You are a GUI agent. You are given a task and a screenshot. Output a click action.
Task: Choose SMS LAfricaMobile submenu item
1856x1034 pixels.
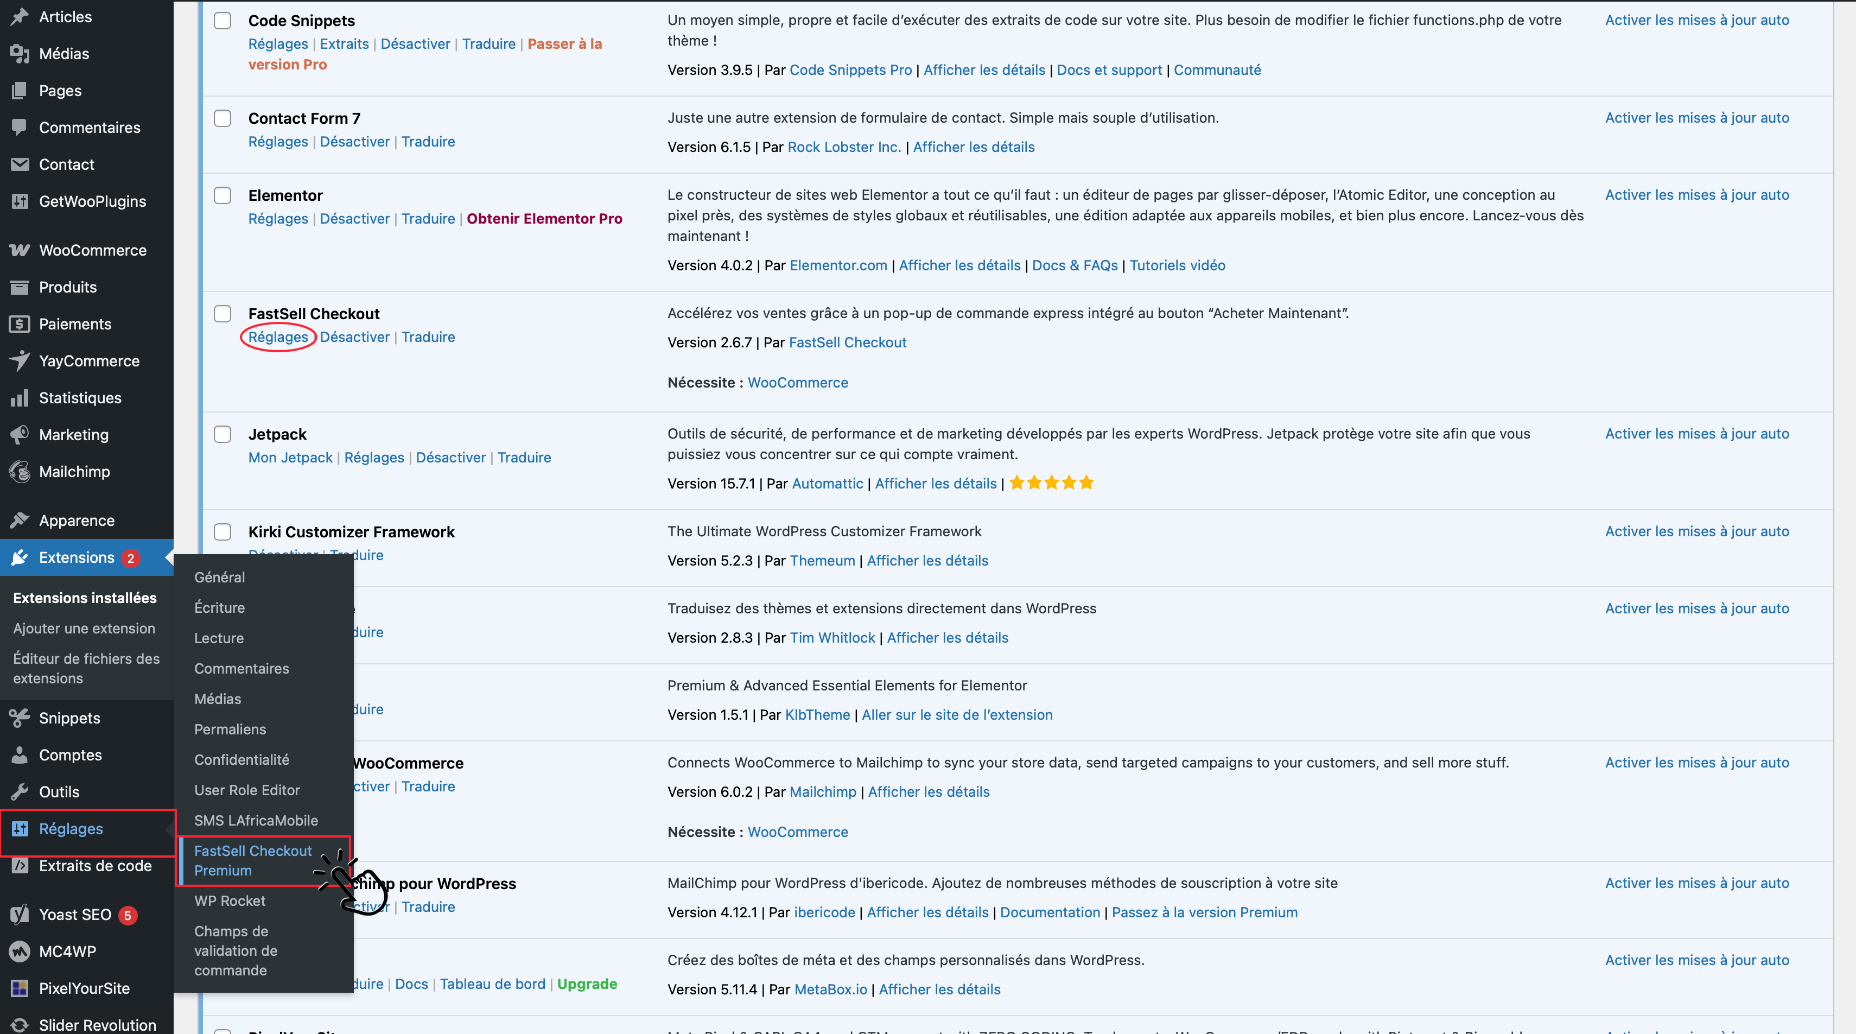pyautogui.click(x=256, y=820)
